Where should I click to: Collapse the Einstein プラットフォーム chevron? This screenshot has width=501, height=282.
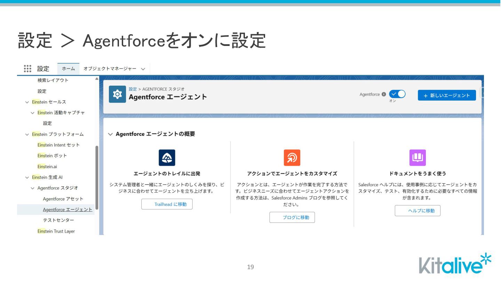coord(27,134)
